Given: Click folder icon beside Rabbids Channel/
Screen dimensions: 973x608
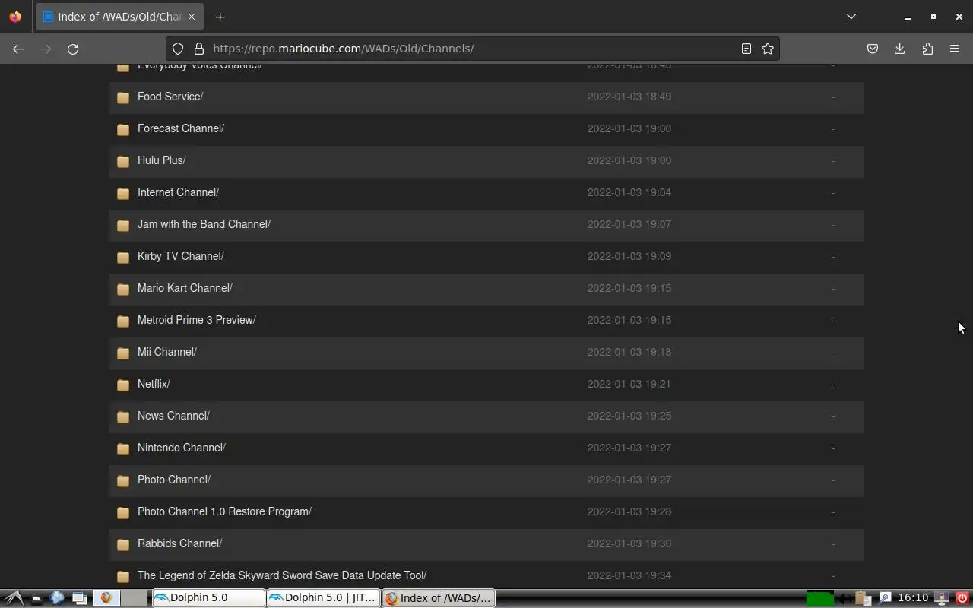Looking at the screenshot, I should [123, 544].
